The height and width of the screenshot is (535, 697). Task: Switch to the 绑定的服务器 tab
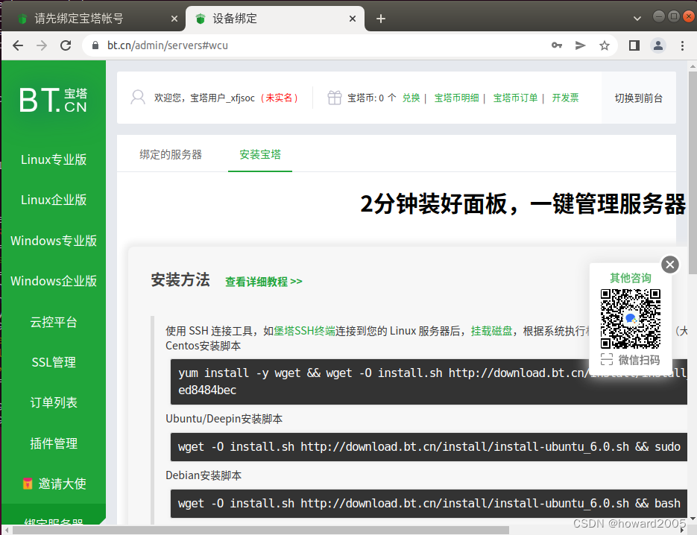[x=171, y=154]
